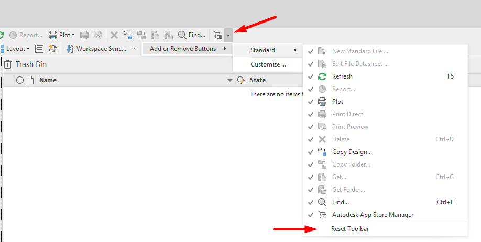Click Reset Toolbar
481x242 pixels.
(x=350, y=229)
